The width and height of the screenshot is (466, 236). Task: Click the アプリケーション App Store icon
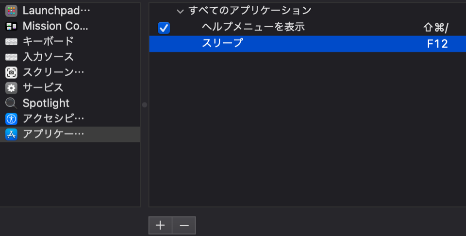tap(11, 135)
